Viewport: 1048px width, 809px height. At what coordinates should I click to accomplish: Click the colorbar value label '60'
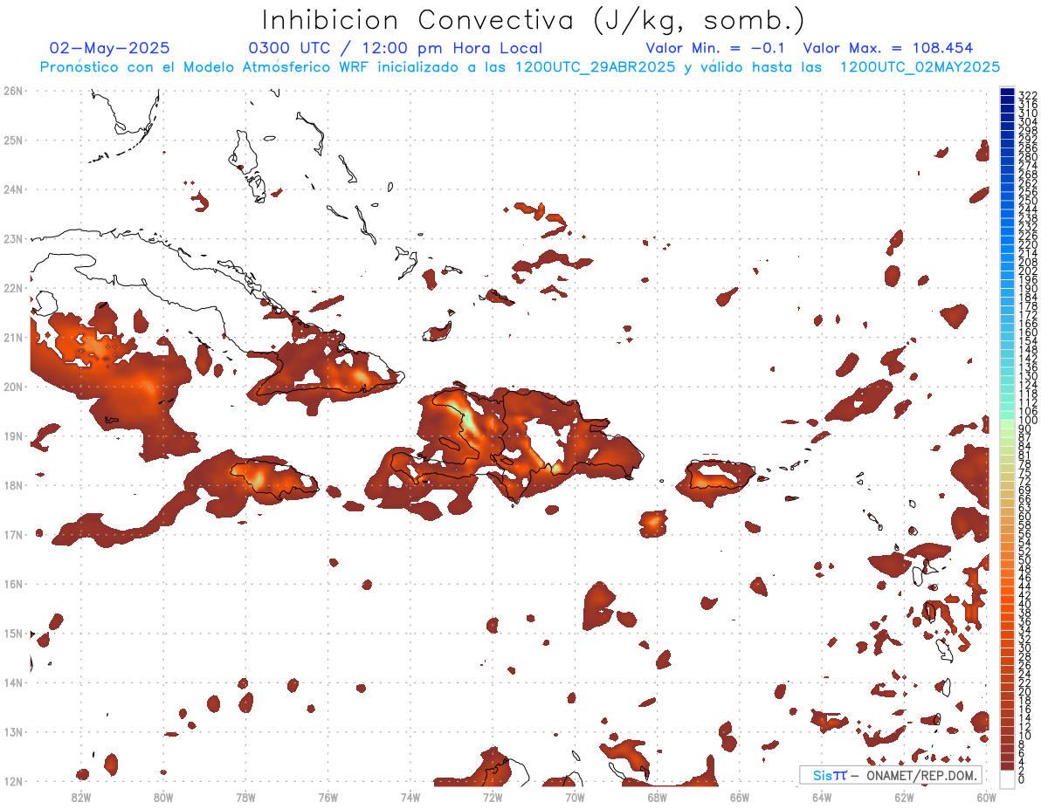point(1025,517)
